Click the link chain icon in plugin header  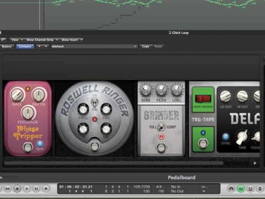click(3, 40)
